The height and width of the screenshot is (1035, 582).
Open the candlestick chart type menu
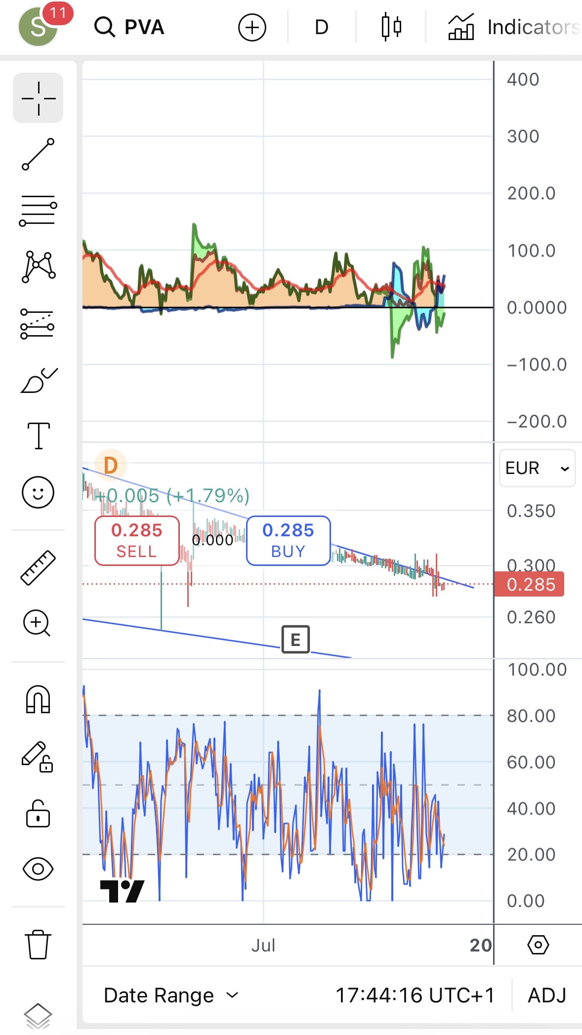pos(391,27)
